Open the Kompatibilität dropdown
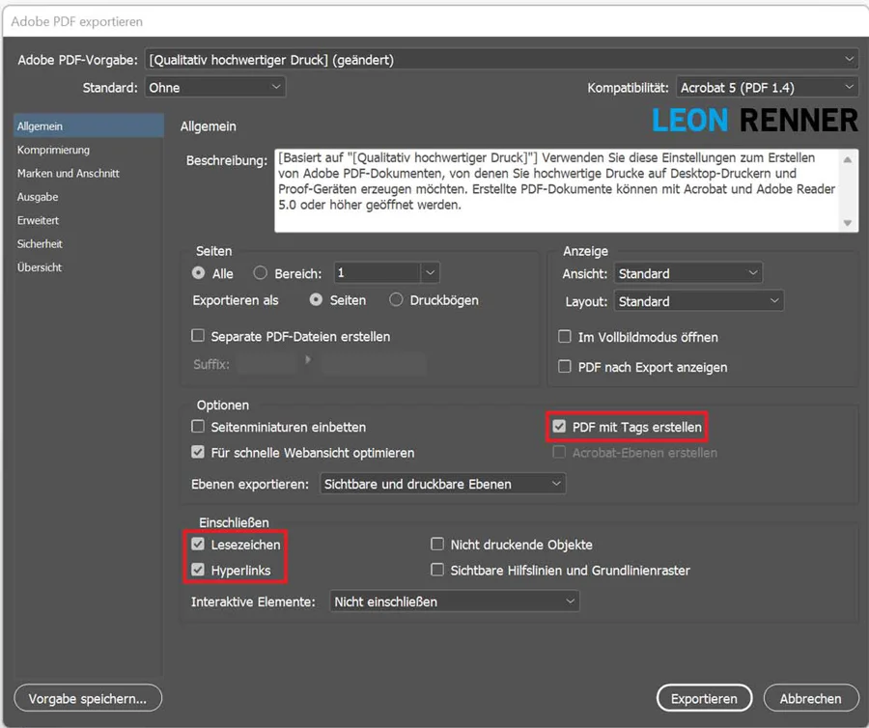Viewport: 869px width, 728px height. (767, 88)
